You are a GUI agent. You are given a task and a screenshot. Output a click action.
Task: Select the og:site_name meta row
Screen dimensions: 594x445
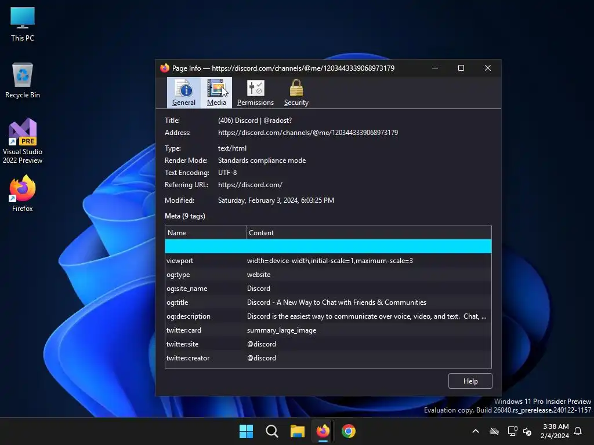click(x=328, y=289)
